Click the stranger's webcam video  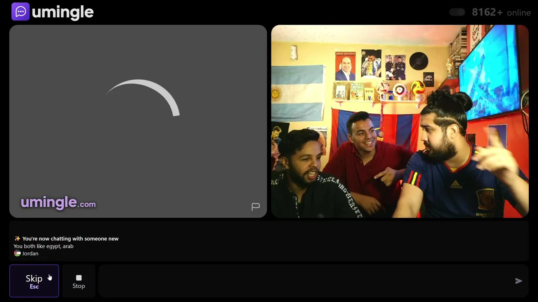pos(400,121)
